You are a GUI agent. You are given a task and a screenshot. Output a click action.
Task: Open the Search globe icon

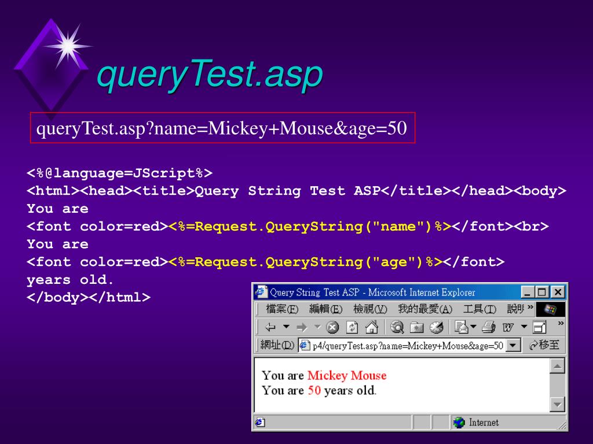click(x=397, y=327)
